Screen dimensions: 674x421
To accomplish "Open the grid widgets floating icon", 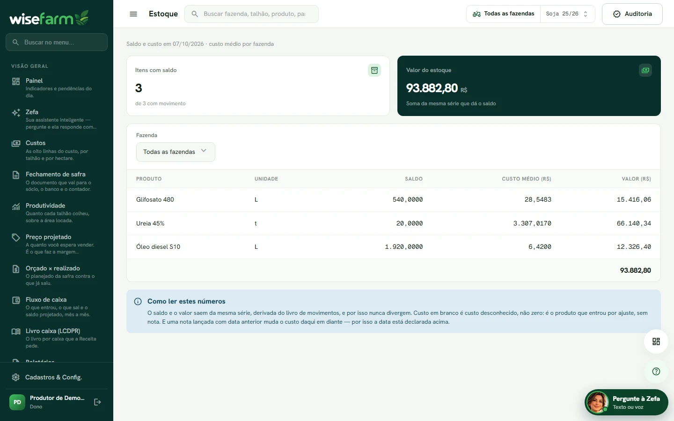I will (x=656, y=341).
